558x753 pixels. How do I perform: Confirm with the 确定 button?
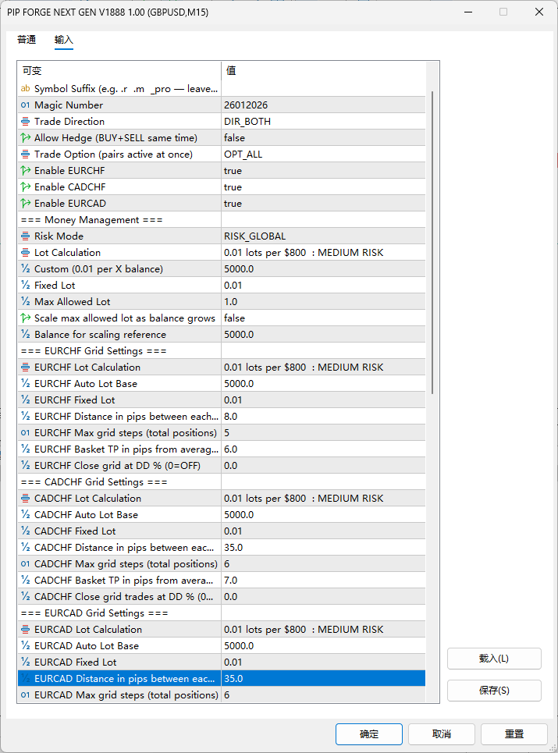pos(369,733)
